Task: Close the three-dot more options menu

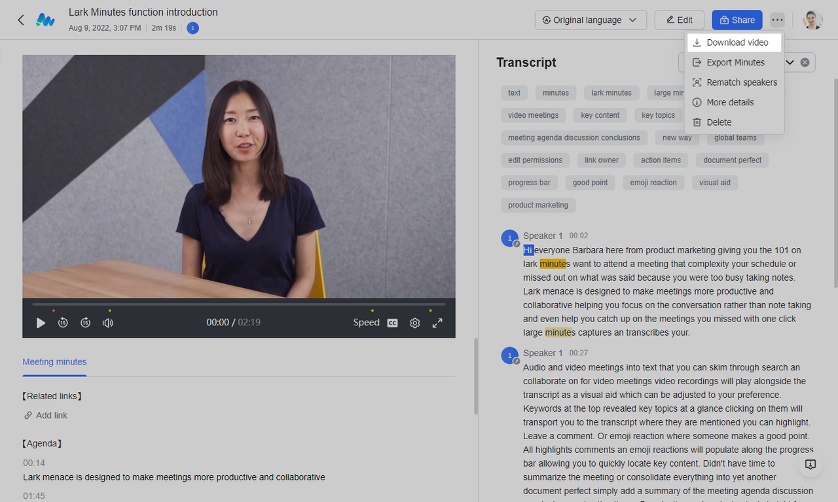Action: tap(777, 20)
